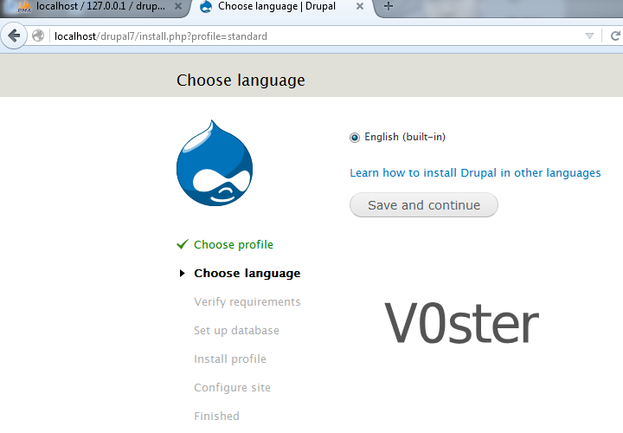The width and height of the screenshot is (623, 433).
Task: Click the green checkmark beside Choose profile
Action: pyautogui.click(x=183, y=243)
